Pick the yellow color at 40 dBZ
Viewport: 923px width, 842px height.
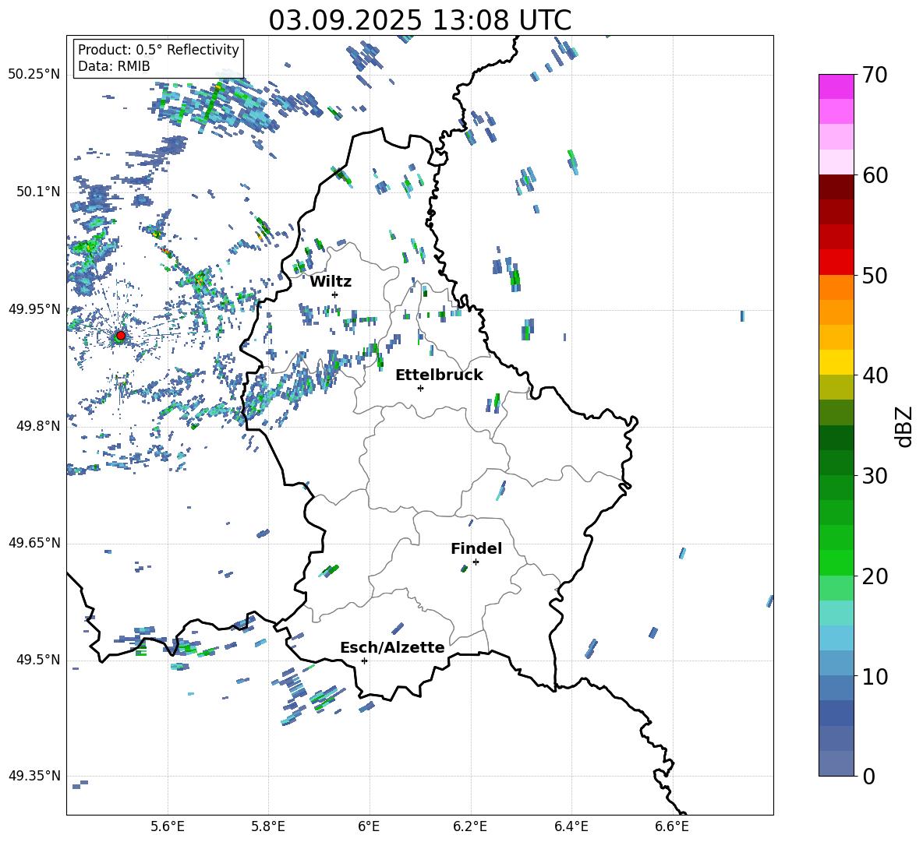pos(836,362)
